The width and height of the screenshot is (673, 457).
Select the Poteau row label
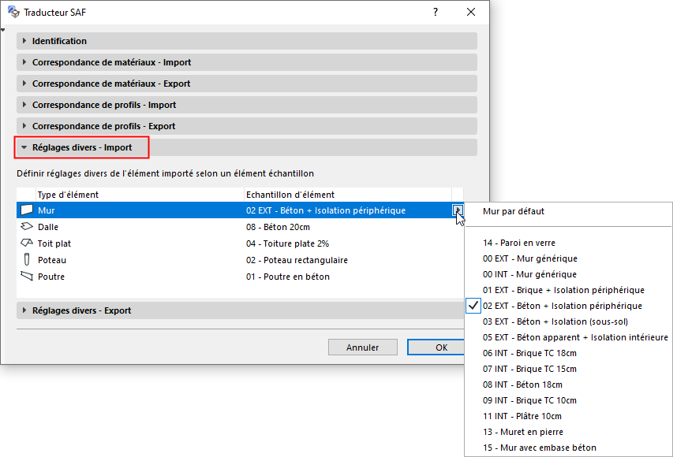[52, 260]
